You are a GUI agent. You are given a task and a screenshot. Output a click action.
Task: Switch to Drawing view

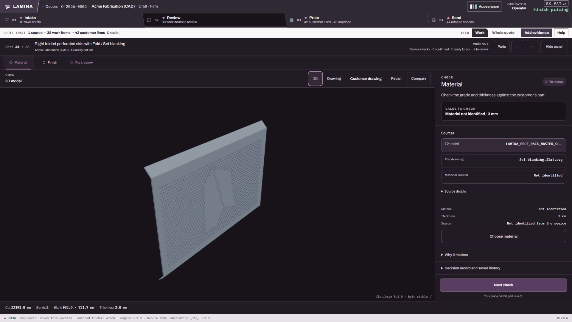pos(334,79)
